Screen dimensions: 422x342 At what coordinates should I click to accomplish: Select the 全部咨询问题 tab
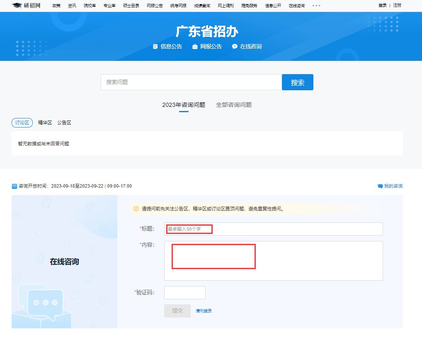pyautogui.click(x=233, y=105)
